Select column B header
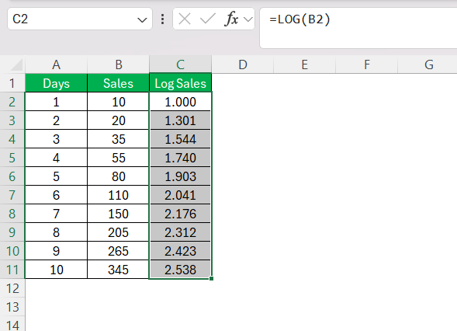The width and height of the screenshot is (457, 331). (x=119, y=64)
